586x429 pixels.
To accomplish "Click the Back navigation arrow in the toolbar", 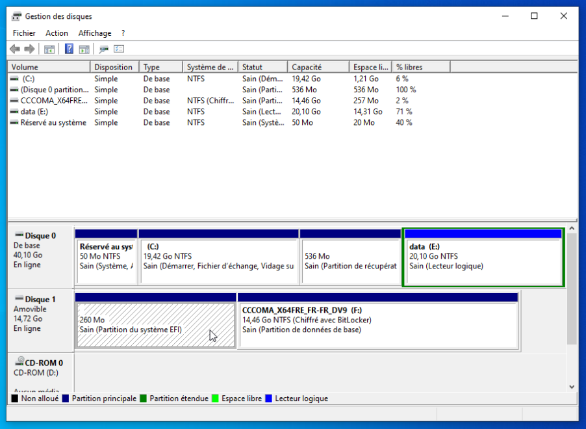I will pos(14,48).
